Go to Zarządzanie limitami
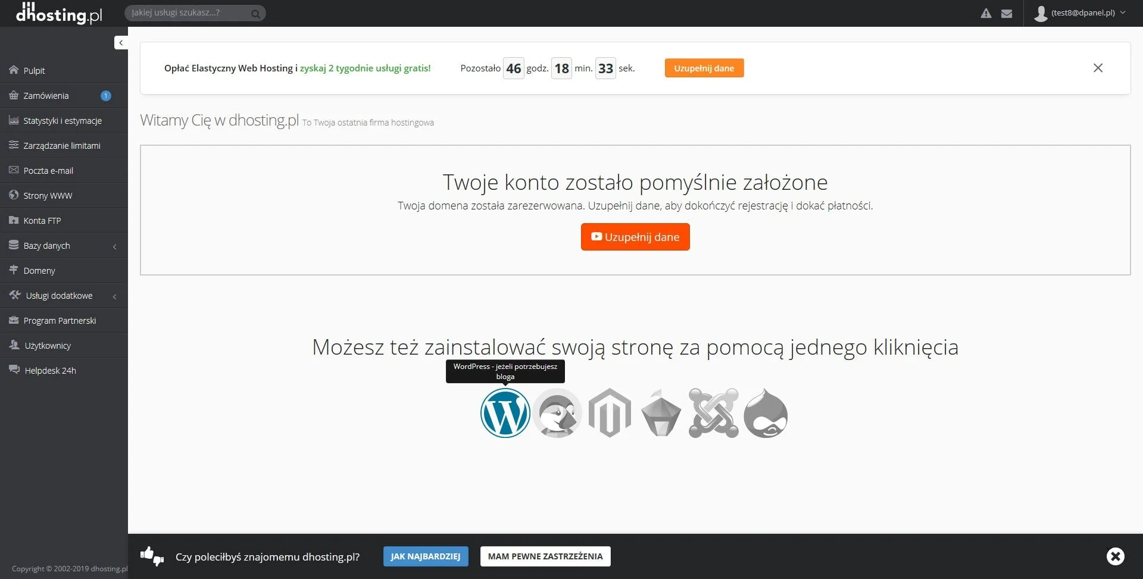This screenshot has width=1143, height=579. pyautogui.click(x=64, y=145)
